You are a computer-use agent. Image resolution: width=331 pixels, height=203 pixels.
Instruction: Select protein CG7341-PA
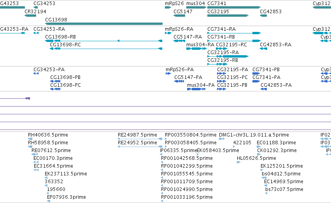pyautogui.click(x=266, y=77)
